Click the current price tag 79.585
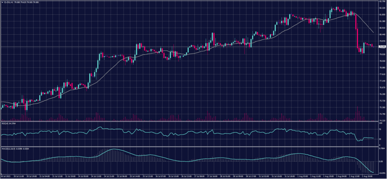The image size is (387, 179). click(x=382, y=47)
